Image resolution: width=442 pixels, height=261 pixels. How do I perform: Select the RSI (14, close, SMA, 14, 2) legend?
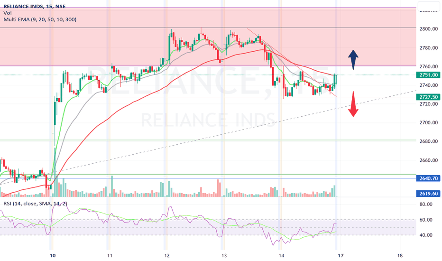[35, 204]
